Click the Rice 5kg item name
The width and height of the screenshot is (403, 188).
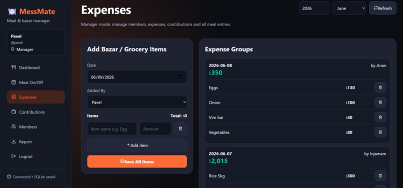(x=216, y=176)
